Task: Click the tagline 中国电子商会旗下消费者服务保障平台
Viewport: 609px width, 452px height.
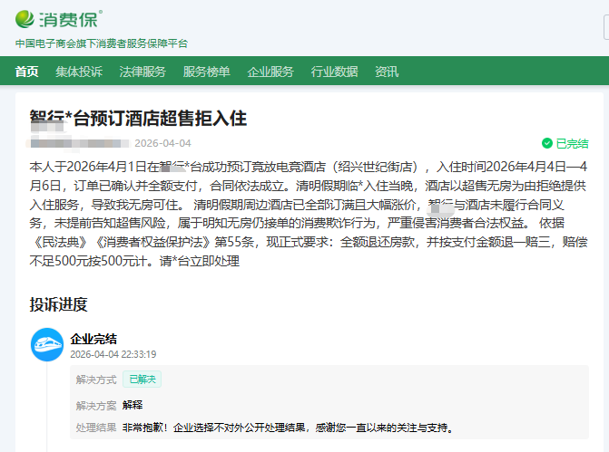Action: click(102, 43)
